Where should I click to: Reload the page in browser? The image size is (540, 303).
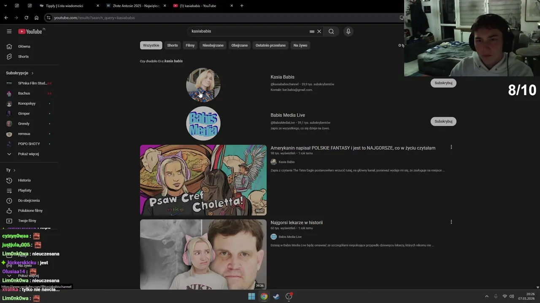[x=26, y=18]
